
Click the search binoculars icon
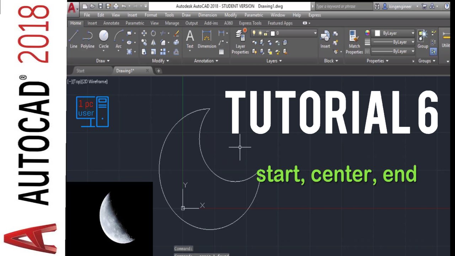click(x=378, y=6)
